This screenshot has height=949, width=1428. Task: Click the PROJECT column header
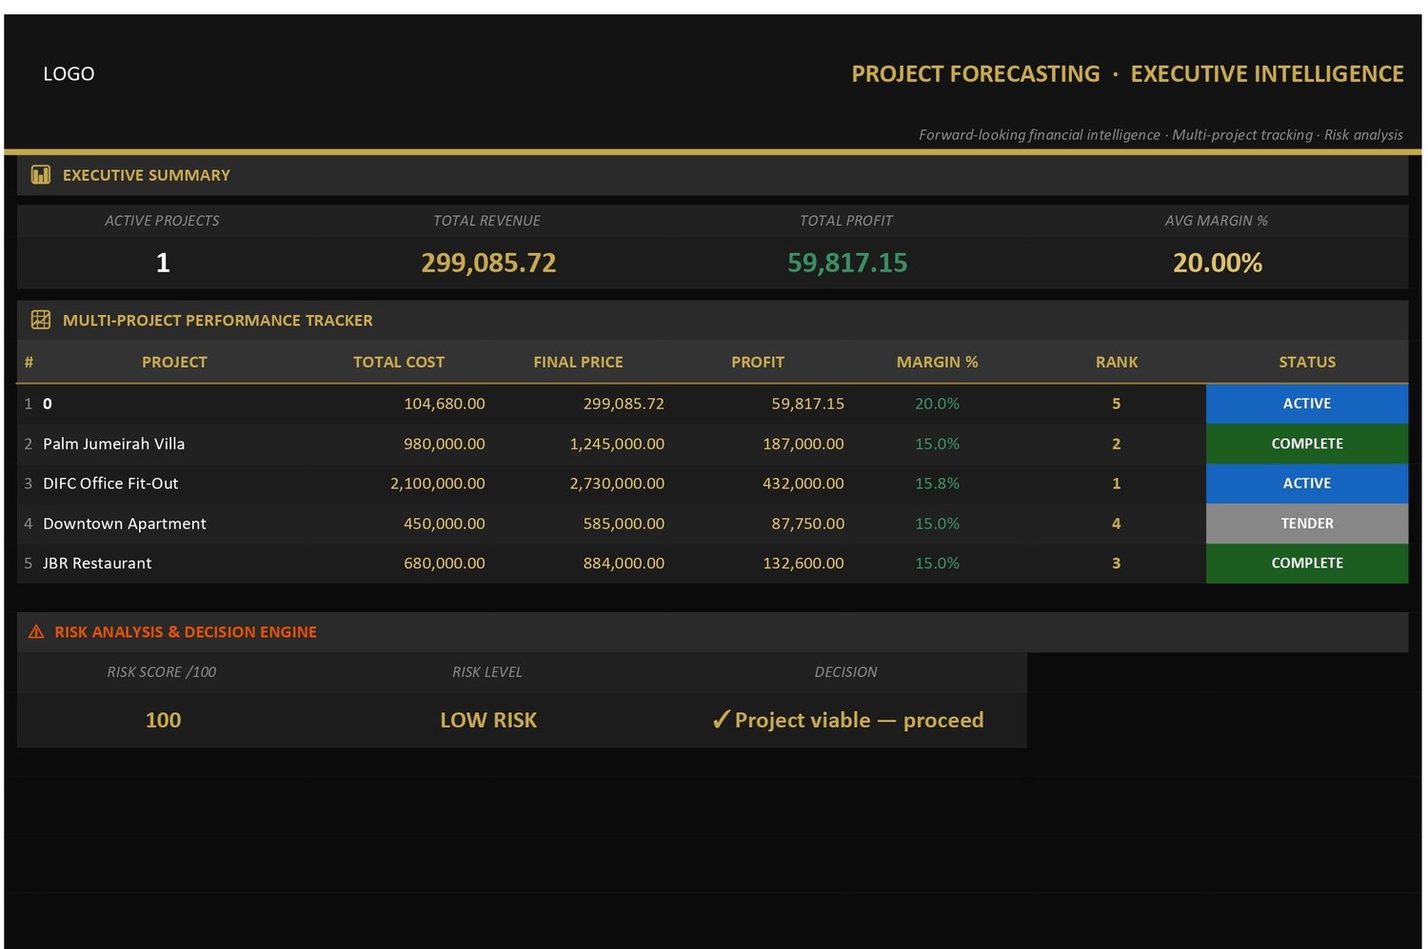click(174, 362)
